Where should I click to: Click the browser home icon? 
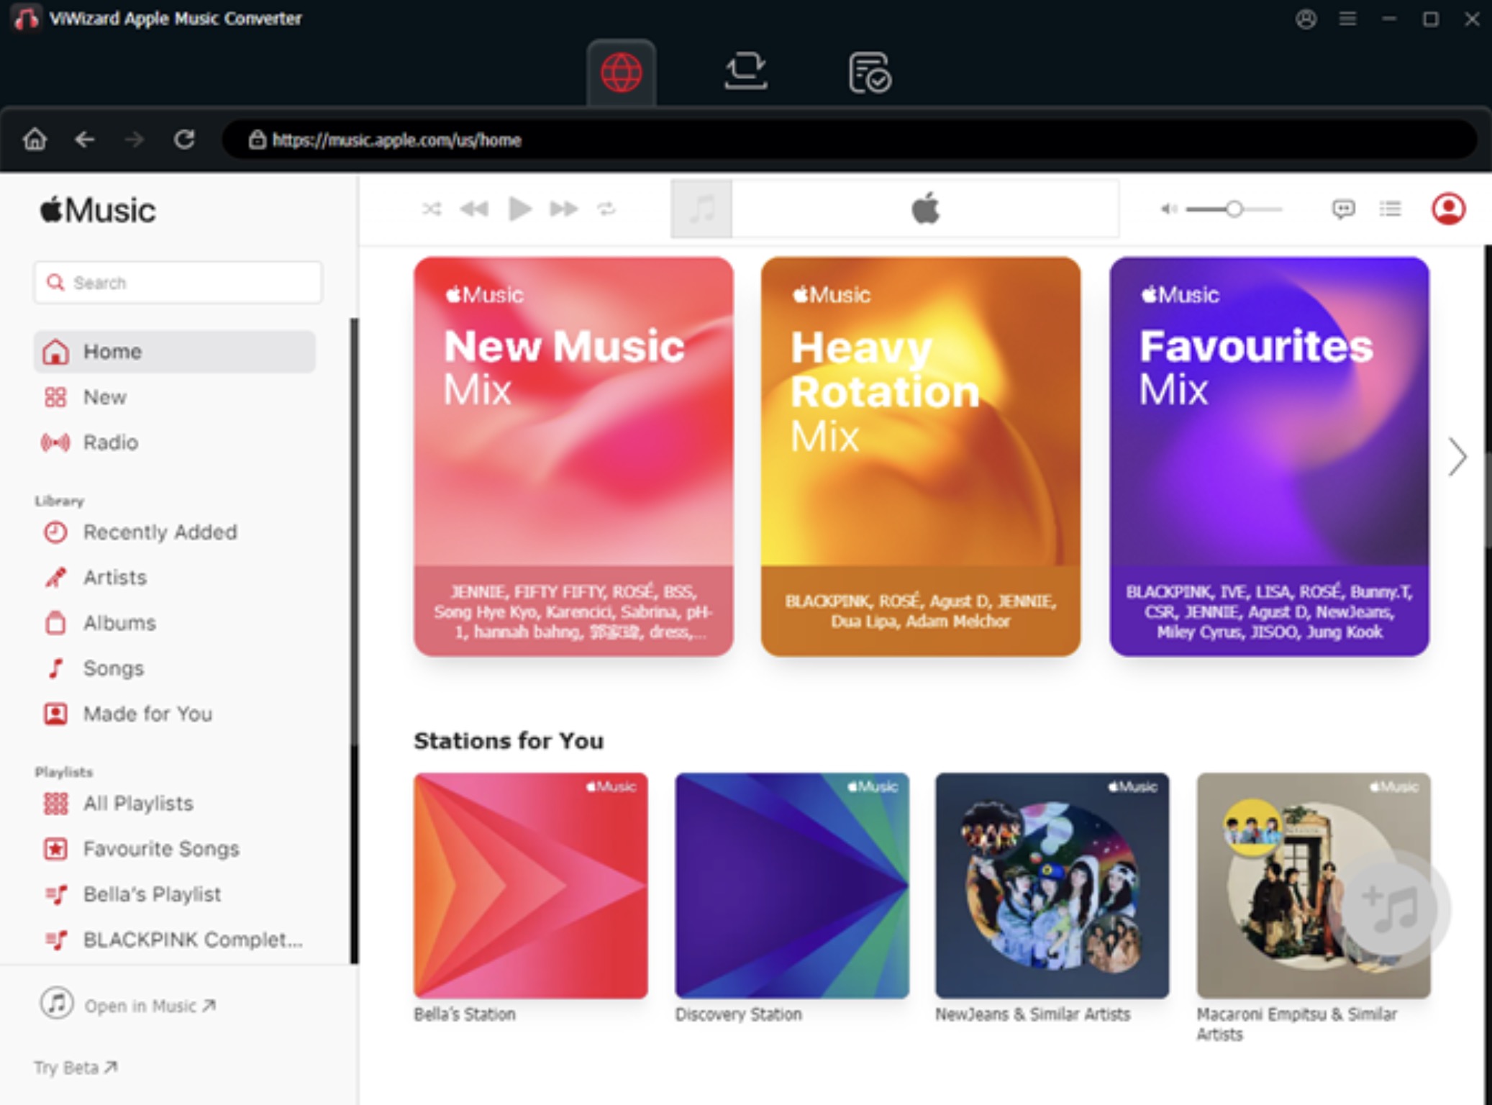click(x=35, y=139)
